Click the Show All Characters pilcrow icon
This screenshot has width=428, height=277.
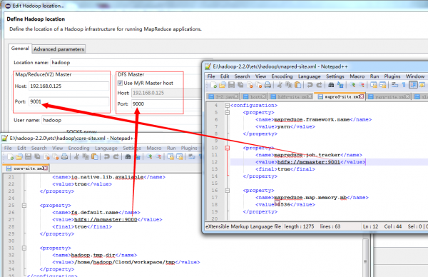(404, 85)
